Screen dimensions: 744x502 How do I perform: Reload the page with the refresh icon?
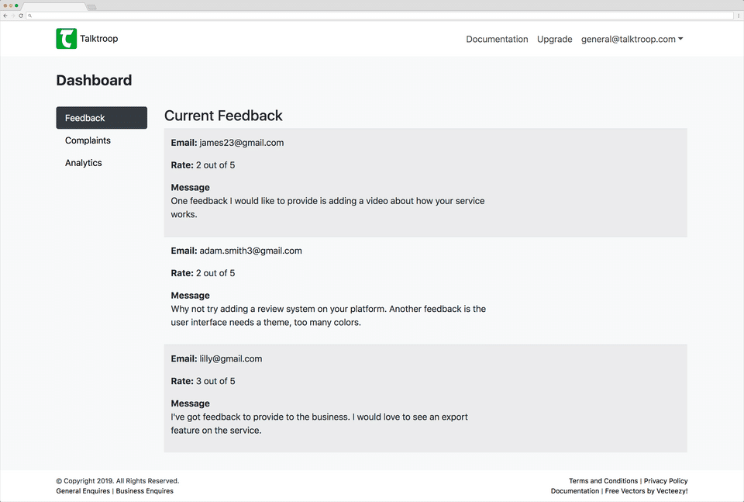point(20,16)
